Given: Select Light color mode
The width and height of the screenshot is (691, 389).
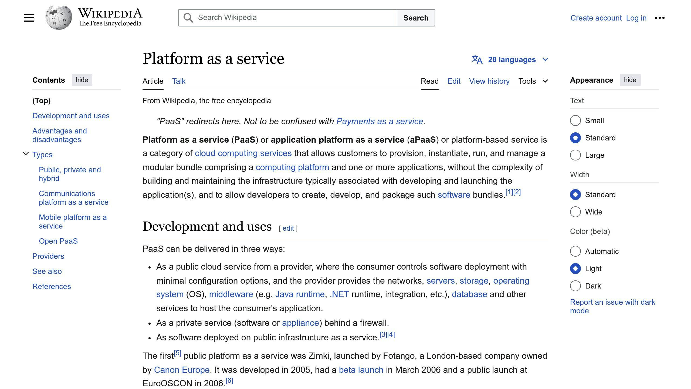Looking at the screenshot, I should click(x=575, y=269).
